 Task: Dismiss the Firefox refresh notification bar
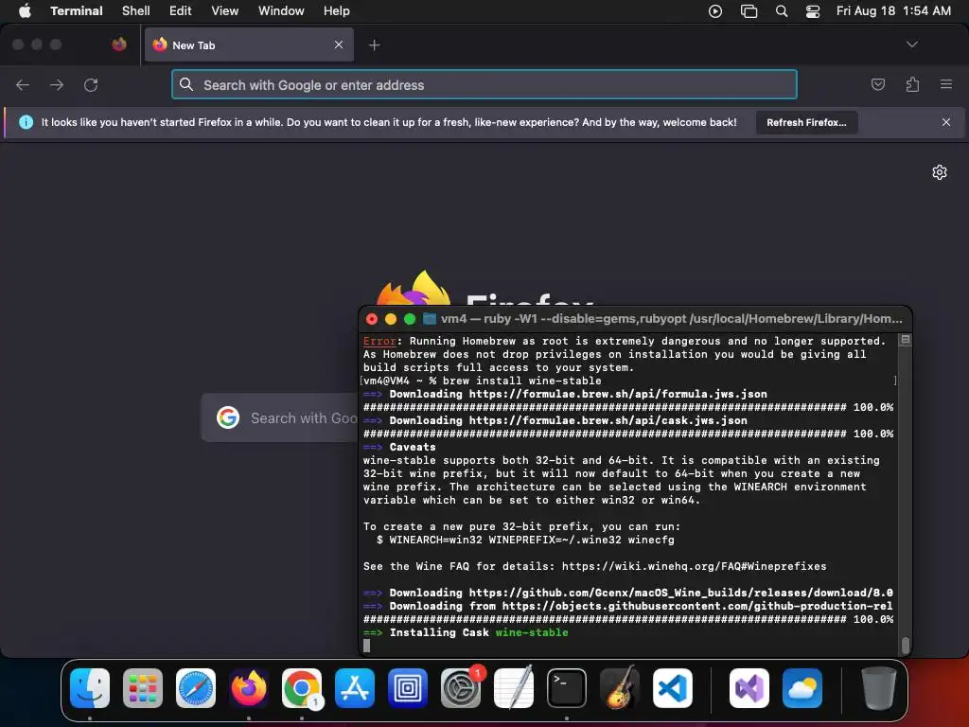click(946, 122)
